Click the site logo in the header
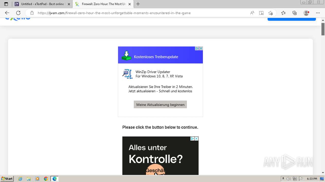 18,19
